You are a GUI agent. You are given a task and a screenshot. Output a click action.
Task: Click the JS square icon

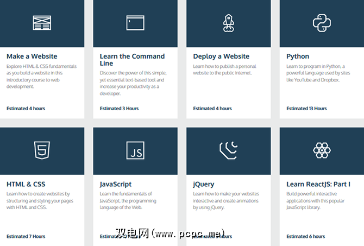coord(135,150)
